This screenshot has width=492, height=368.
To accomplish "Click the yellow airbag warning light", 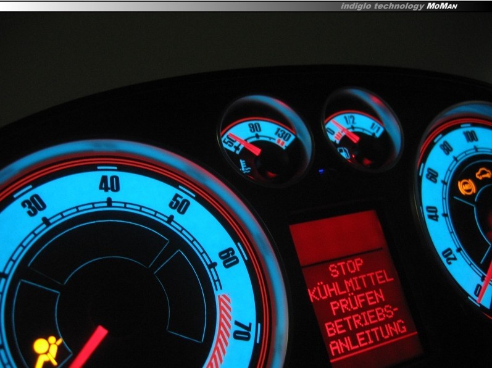I will pyautogui.click(x=47, y=351).
